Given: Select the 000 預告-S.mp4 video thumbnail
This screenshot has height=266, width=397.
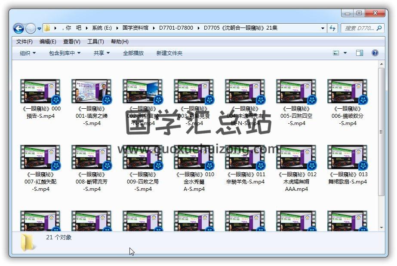Looking at the screenshot, I should (x=40, y=91).
